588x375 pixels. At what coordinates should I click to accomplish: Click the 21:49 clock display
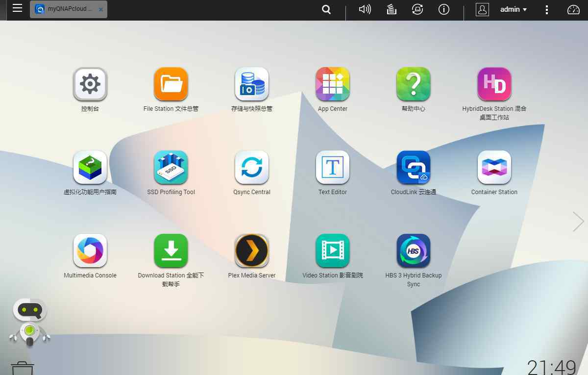pyautogui.click(x=552, y=367)
